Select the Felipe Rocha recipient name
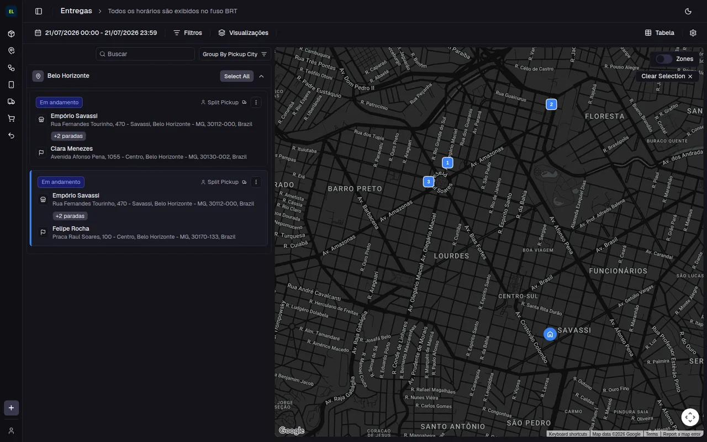The image size is (707, 442). click(71, 229)
